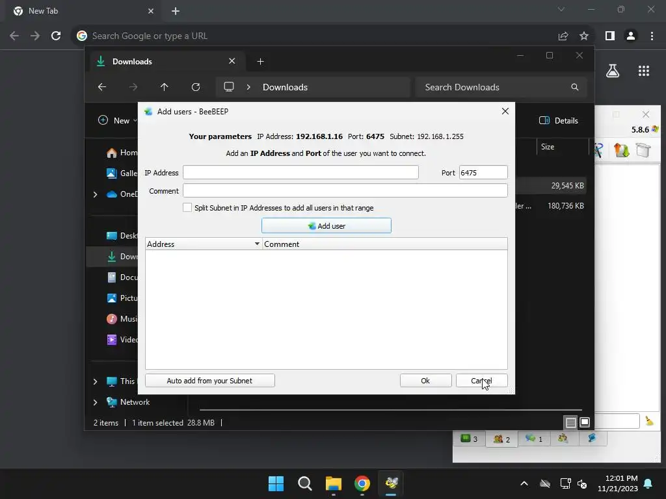Screen dimensions: 666x499
Task: Open a new File Explorer tab
Action: pos(260,62)
